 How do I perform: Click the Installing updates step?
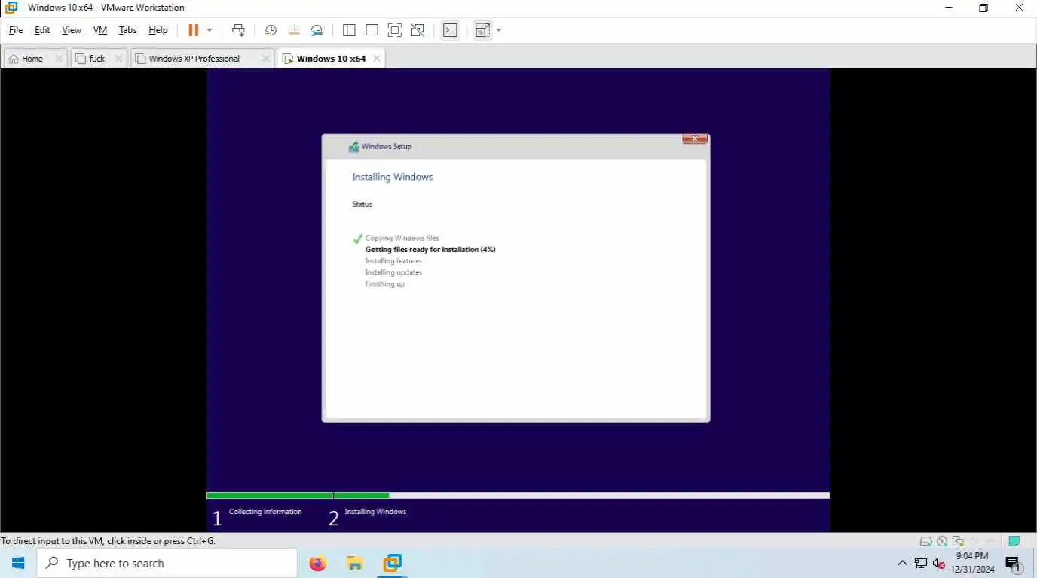[393, 272]
